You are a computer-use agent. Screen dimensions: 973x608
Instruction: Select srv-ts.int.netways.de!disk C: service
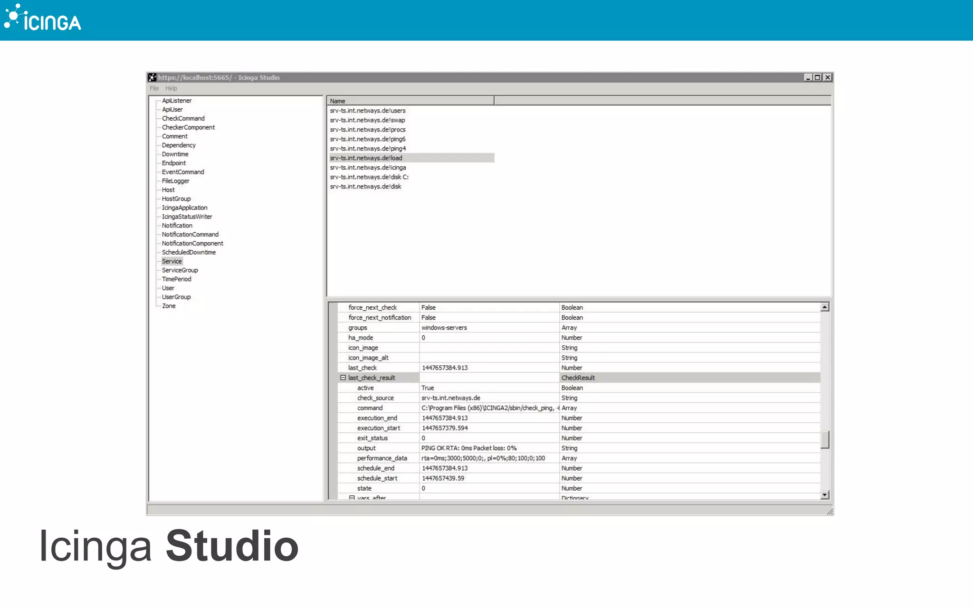tap(369, 177)
